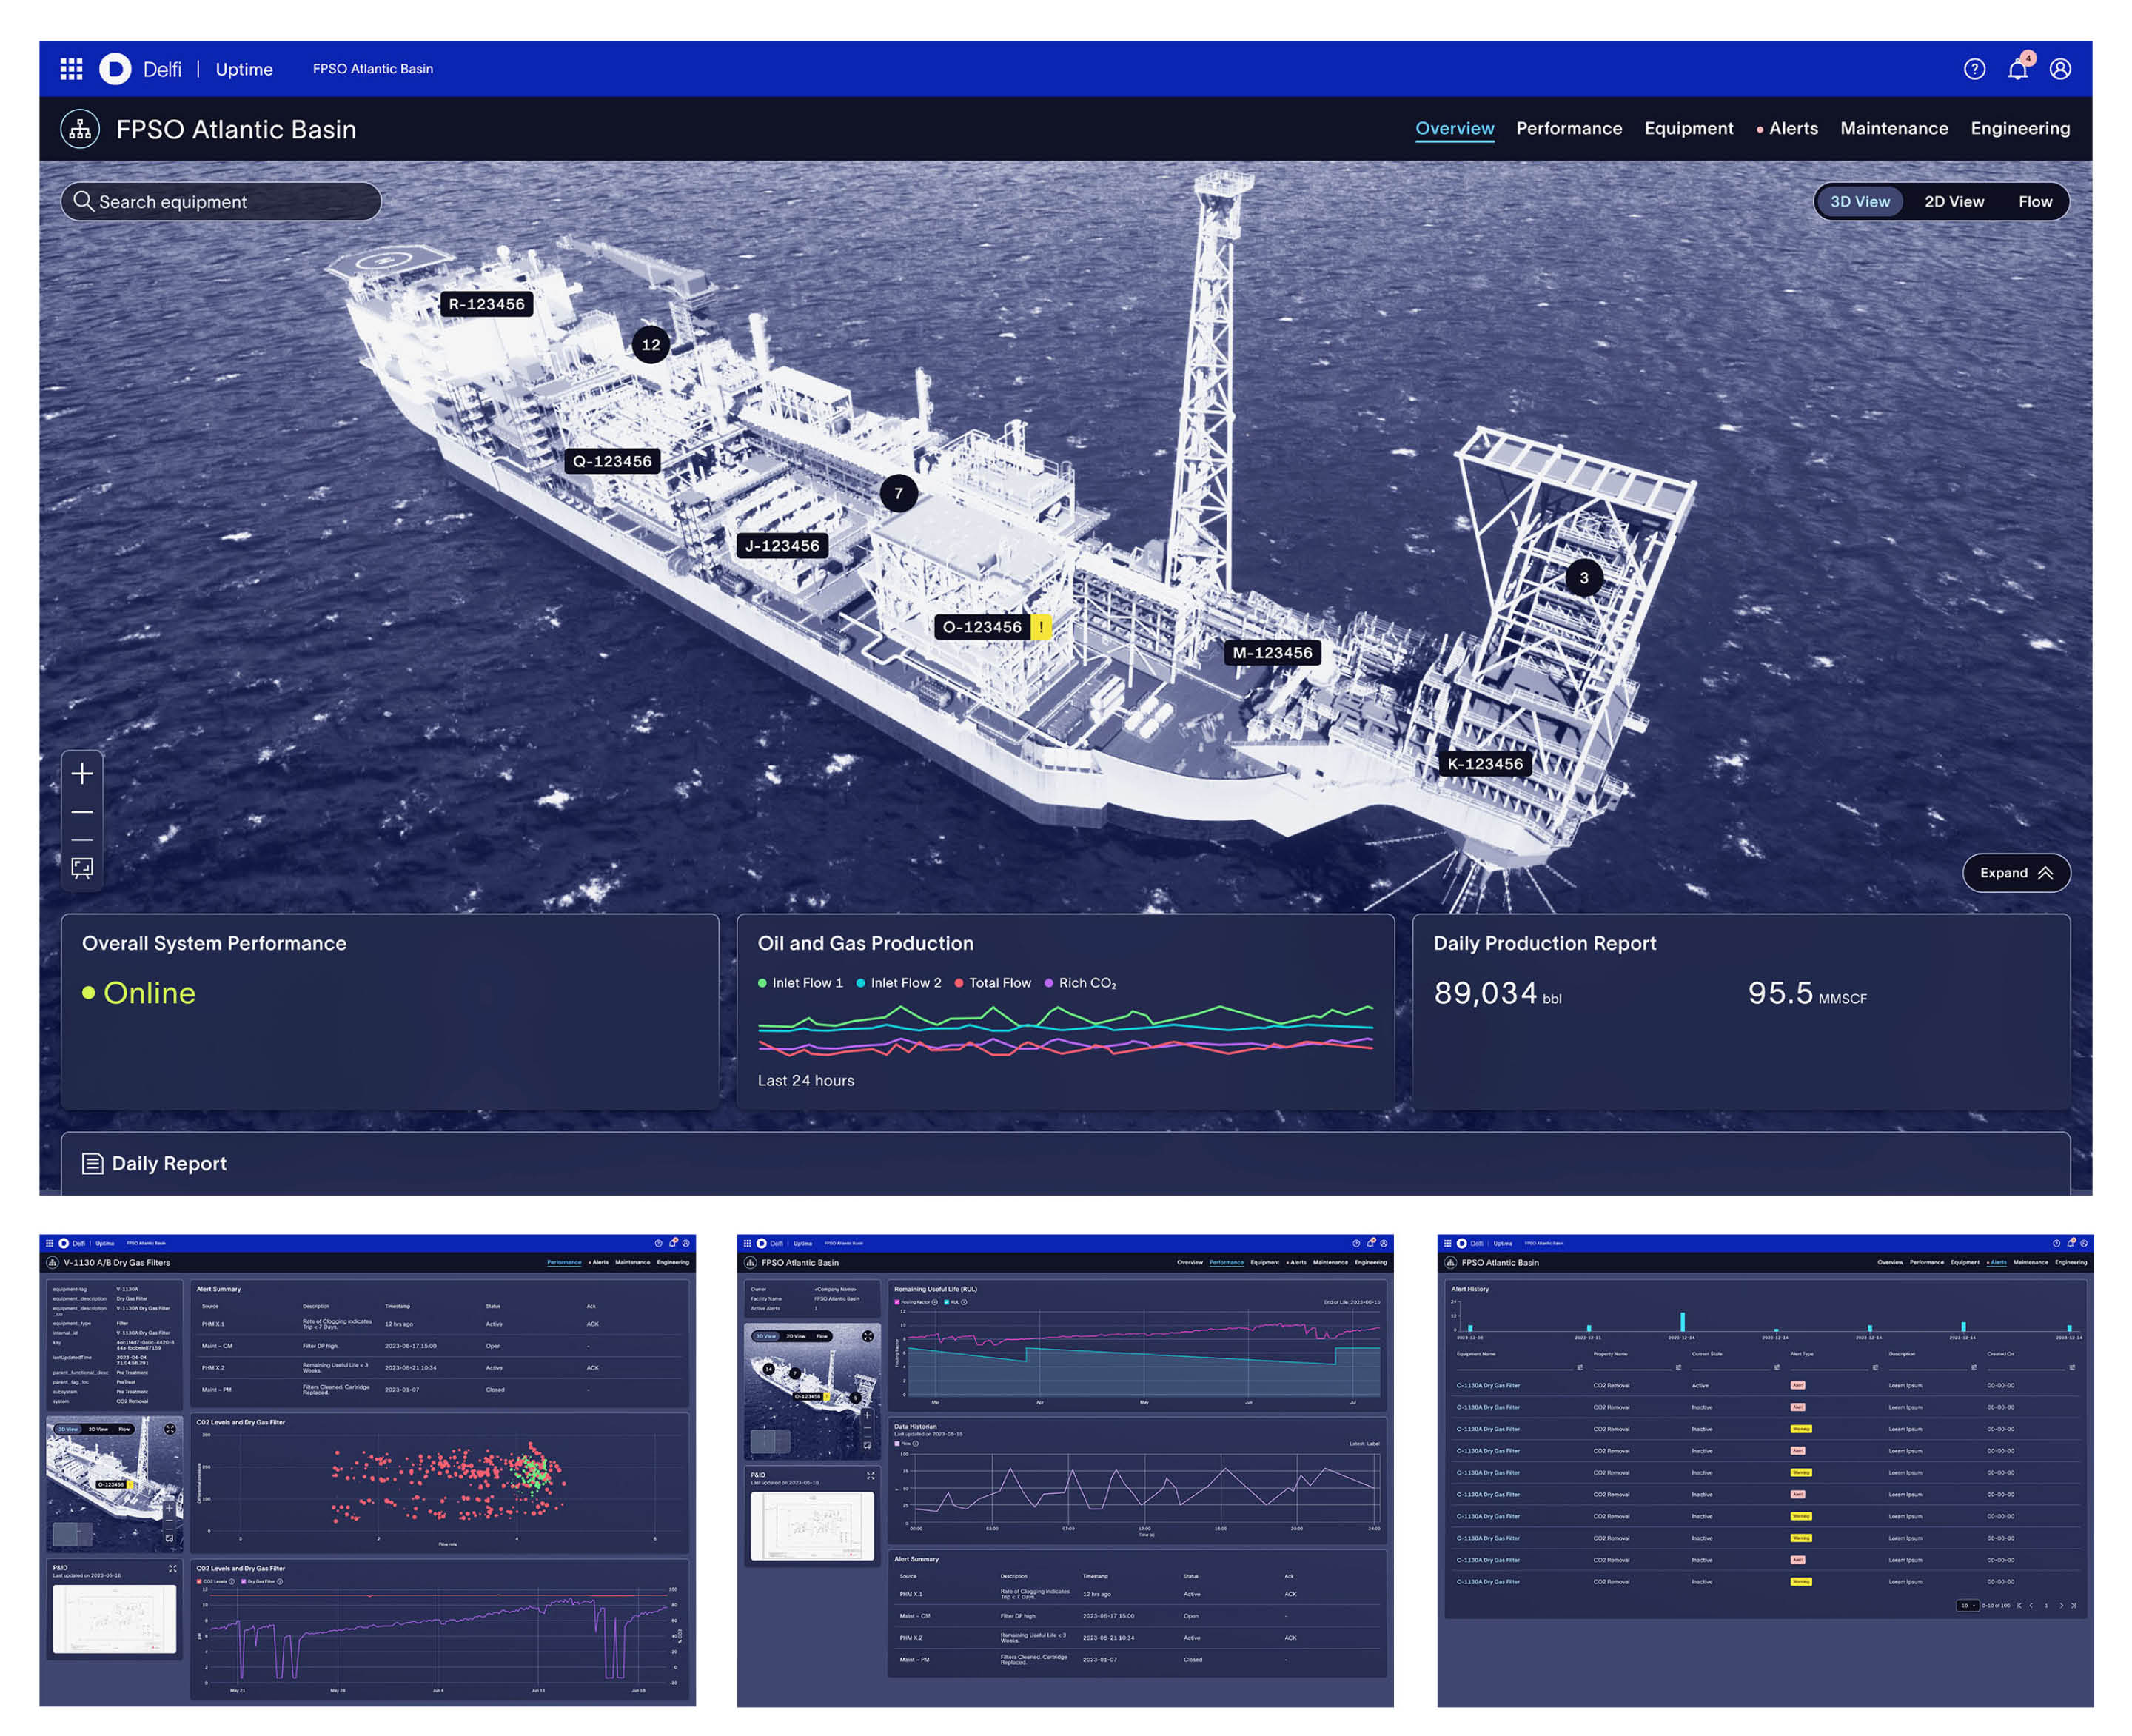Screen dimensions: 2132x1736
Task: Focus the Search equipment input field
Action: point(221,201)
